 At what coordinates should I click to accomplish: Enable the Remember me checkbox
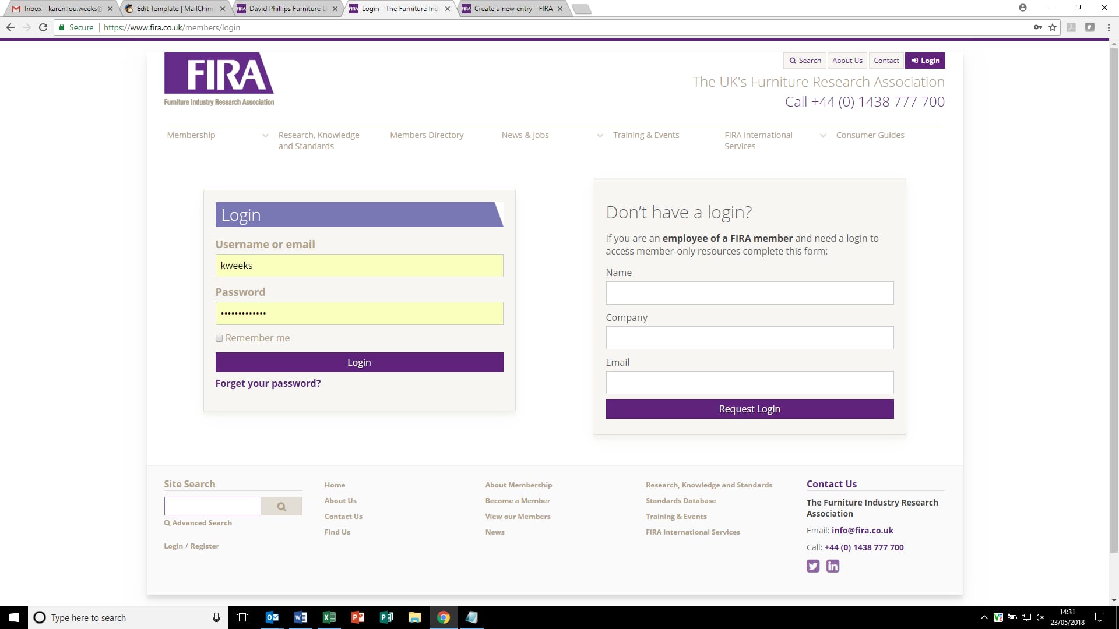click(219, 338)
